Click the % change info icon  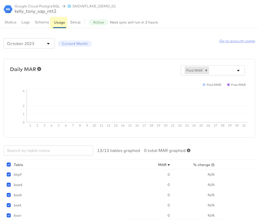(213, 165)
